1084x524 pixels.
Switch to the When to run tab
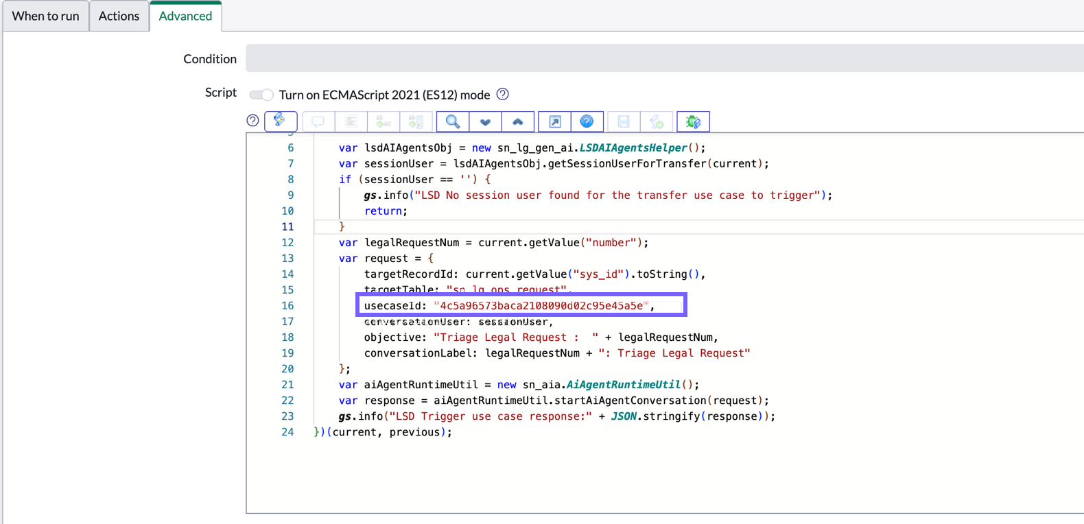point(45,16)
